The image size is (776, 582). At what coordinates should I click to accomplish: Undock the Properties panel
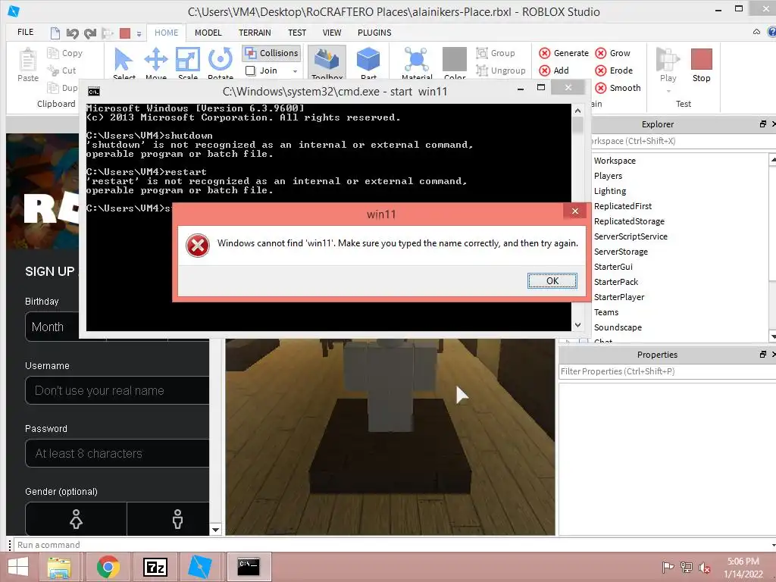tap(762, 355)
